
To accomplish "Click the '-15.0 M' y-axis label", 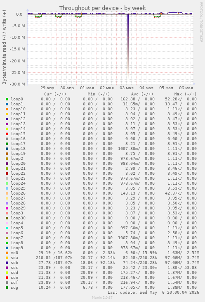I will (17, 49).
